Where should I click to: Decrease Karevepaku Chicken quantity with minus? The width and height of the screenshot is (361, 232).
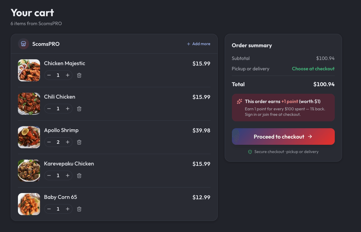pos(49,175)
